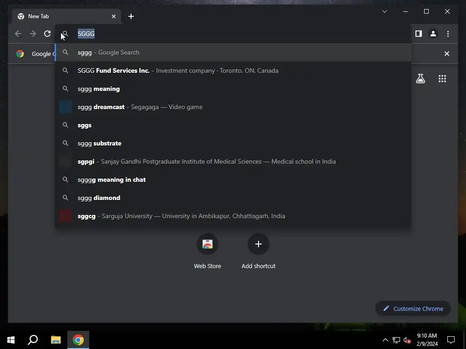
Task: Dismiss the Google Chrome infobar
Action: [x=447, y=54]
